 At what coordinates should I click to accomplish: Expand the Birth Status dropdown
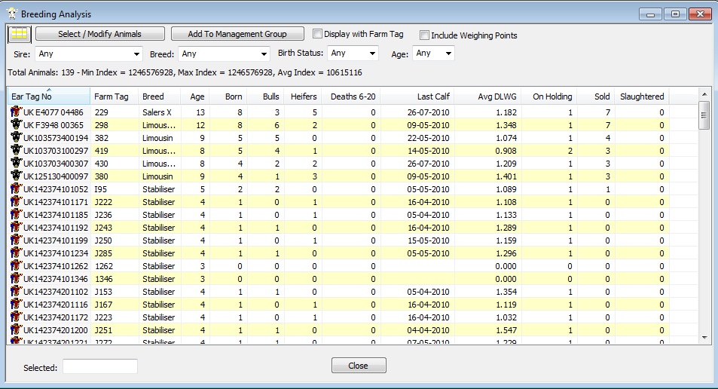tap(353, 54)
